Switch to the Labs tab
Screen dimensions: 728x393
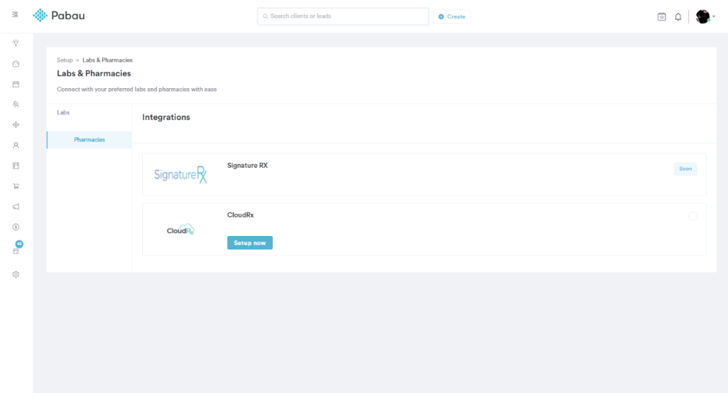coord(63,112)
